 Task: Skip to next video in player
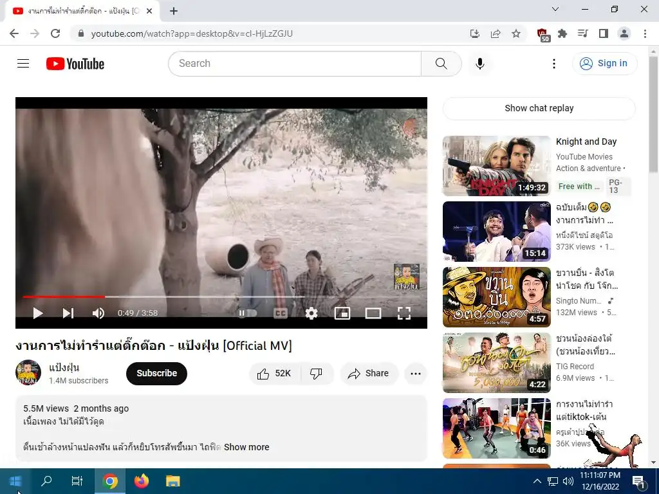tap(68, 313)
